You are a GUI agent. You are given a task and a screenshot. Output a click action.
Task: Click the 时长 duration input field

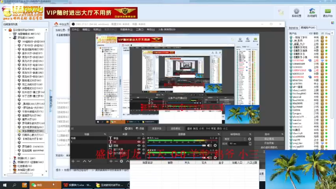(239, 144)
